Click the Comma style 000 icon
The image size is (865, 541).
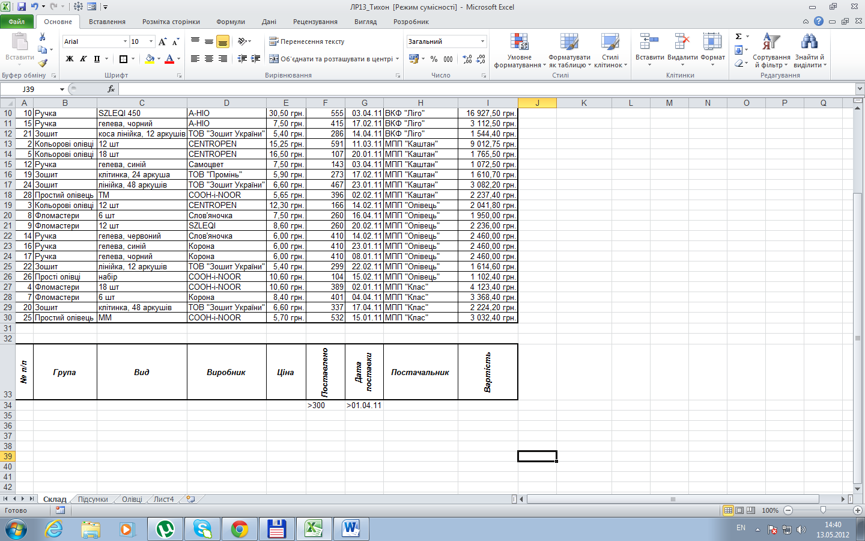[x=448, y=59]
